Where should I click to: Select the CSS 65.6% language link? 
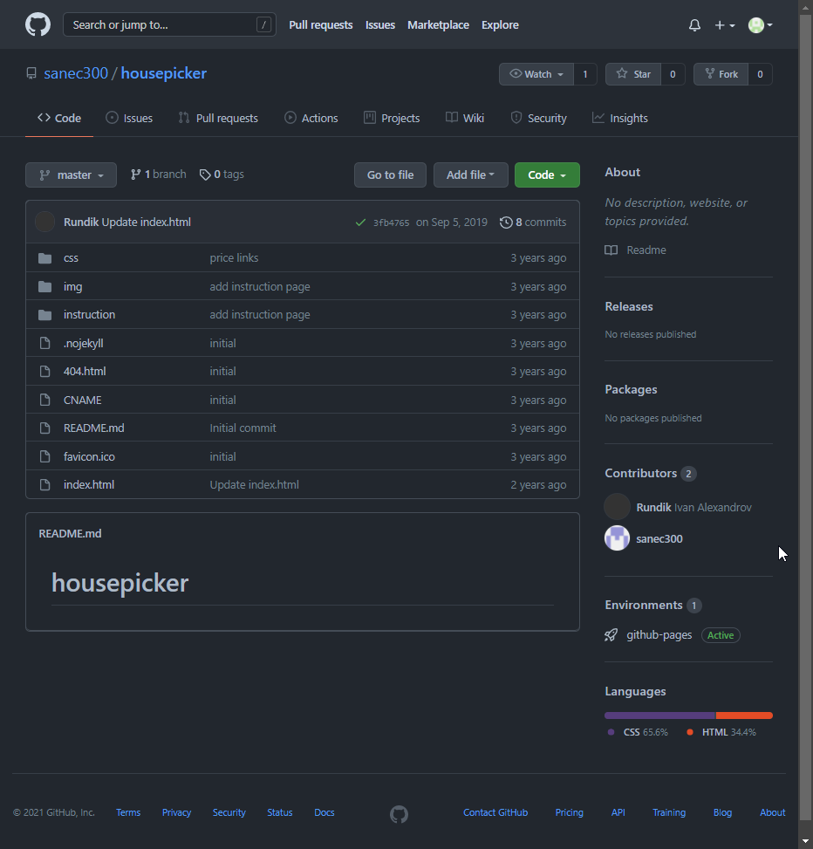click(x=638, y=732)
